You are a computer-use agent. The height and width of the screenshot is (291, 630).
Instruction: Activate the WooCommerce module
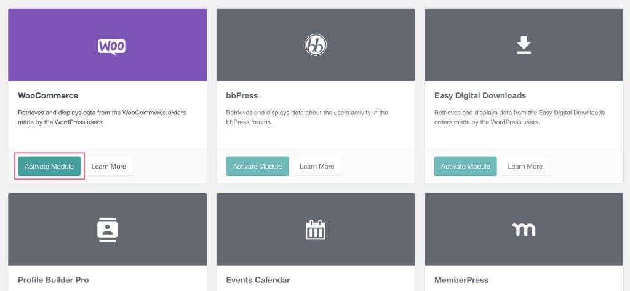(49, 166)
